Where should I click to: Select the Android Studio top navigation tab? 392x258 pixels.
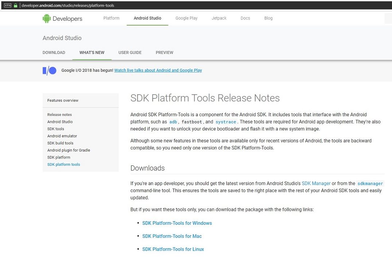(x=147, y=18)
